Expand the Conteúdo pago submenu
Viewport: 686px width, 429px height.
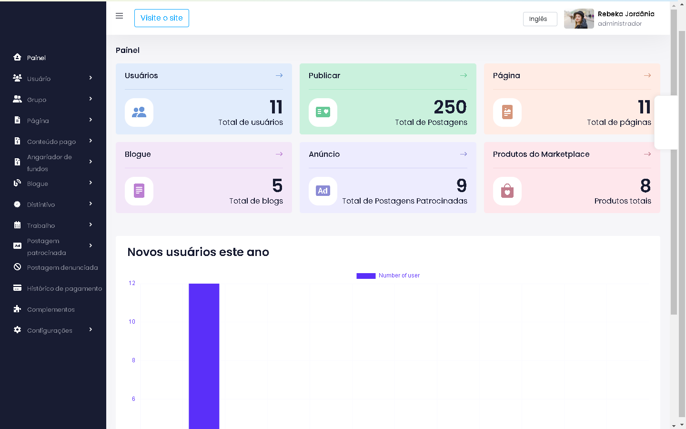pos(91,141)
